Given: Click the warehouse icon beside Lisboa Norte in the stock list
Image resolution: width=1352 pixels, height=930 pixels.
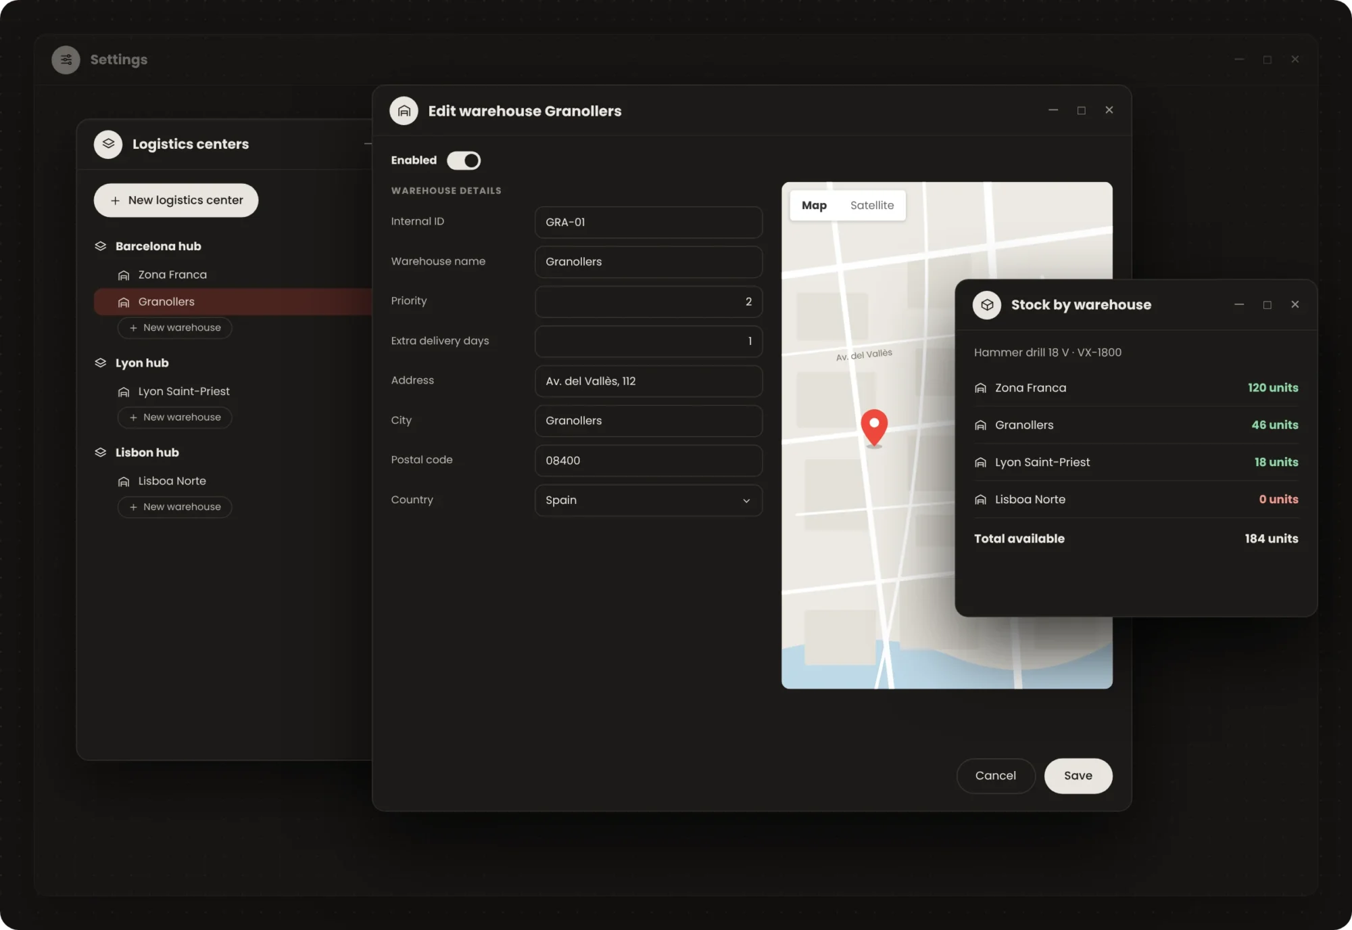Looking at the screenshot, I should (980, 500).
